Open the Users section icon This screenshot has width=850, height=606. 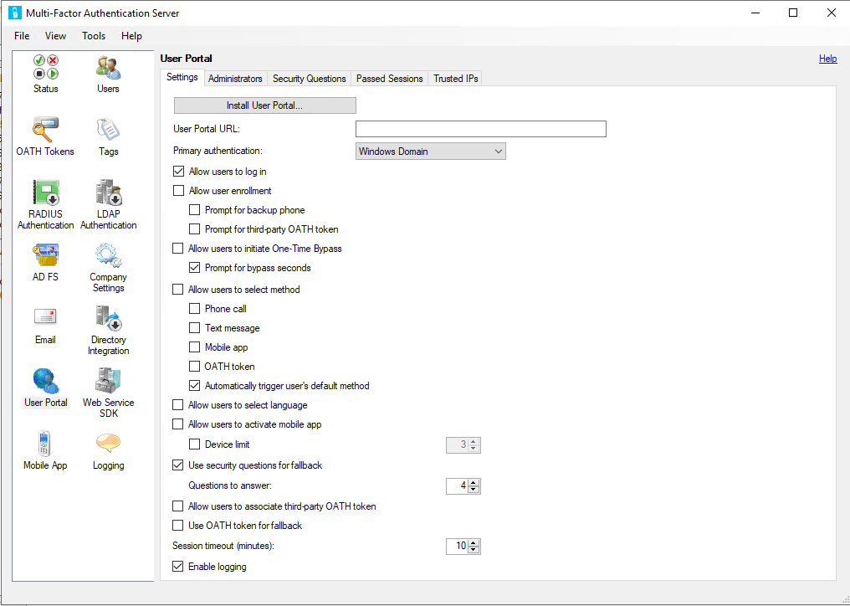coord(108,67)
